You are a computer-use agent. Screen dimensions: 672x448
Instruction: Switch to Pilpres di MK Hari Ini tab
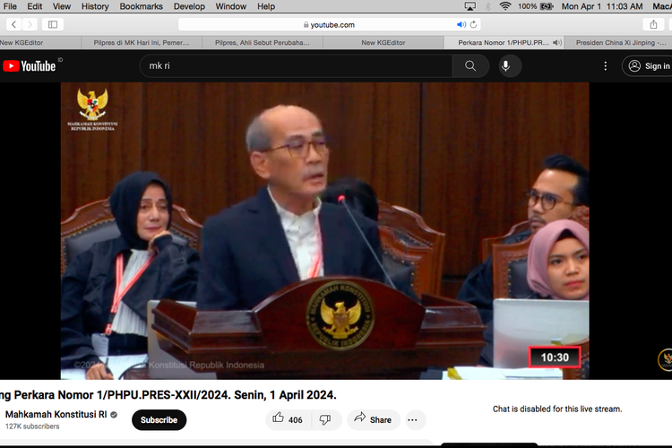pyautogui.click(x=142, y=42)
